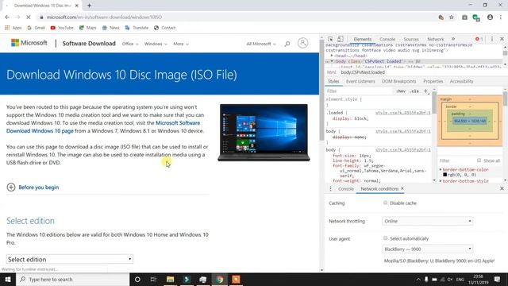Switch to the drawer Console tab
The width and height of the screenshot is (508, 286).
[346, 189]
